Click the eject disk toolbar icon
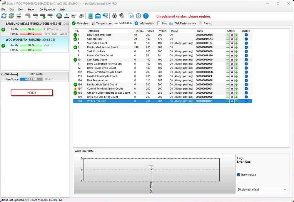The height and width of the screenshot is (202, 294). (x=66, y=16)
